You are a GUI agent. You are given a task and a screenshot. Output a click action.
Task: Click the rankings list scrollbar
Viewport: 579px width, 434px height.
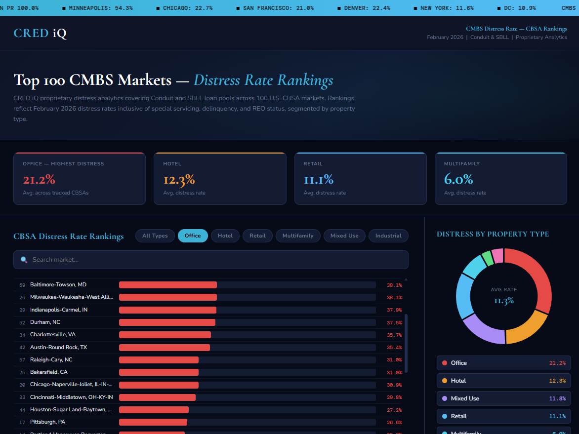pos(406,343)
